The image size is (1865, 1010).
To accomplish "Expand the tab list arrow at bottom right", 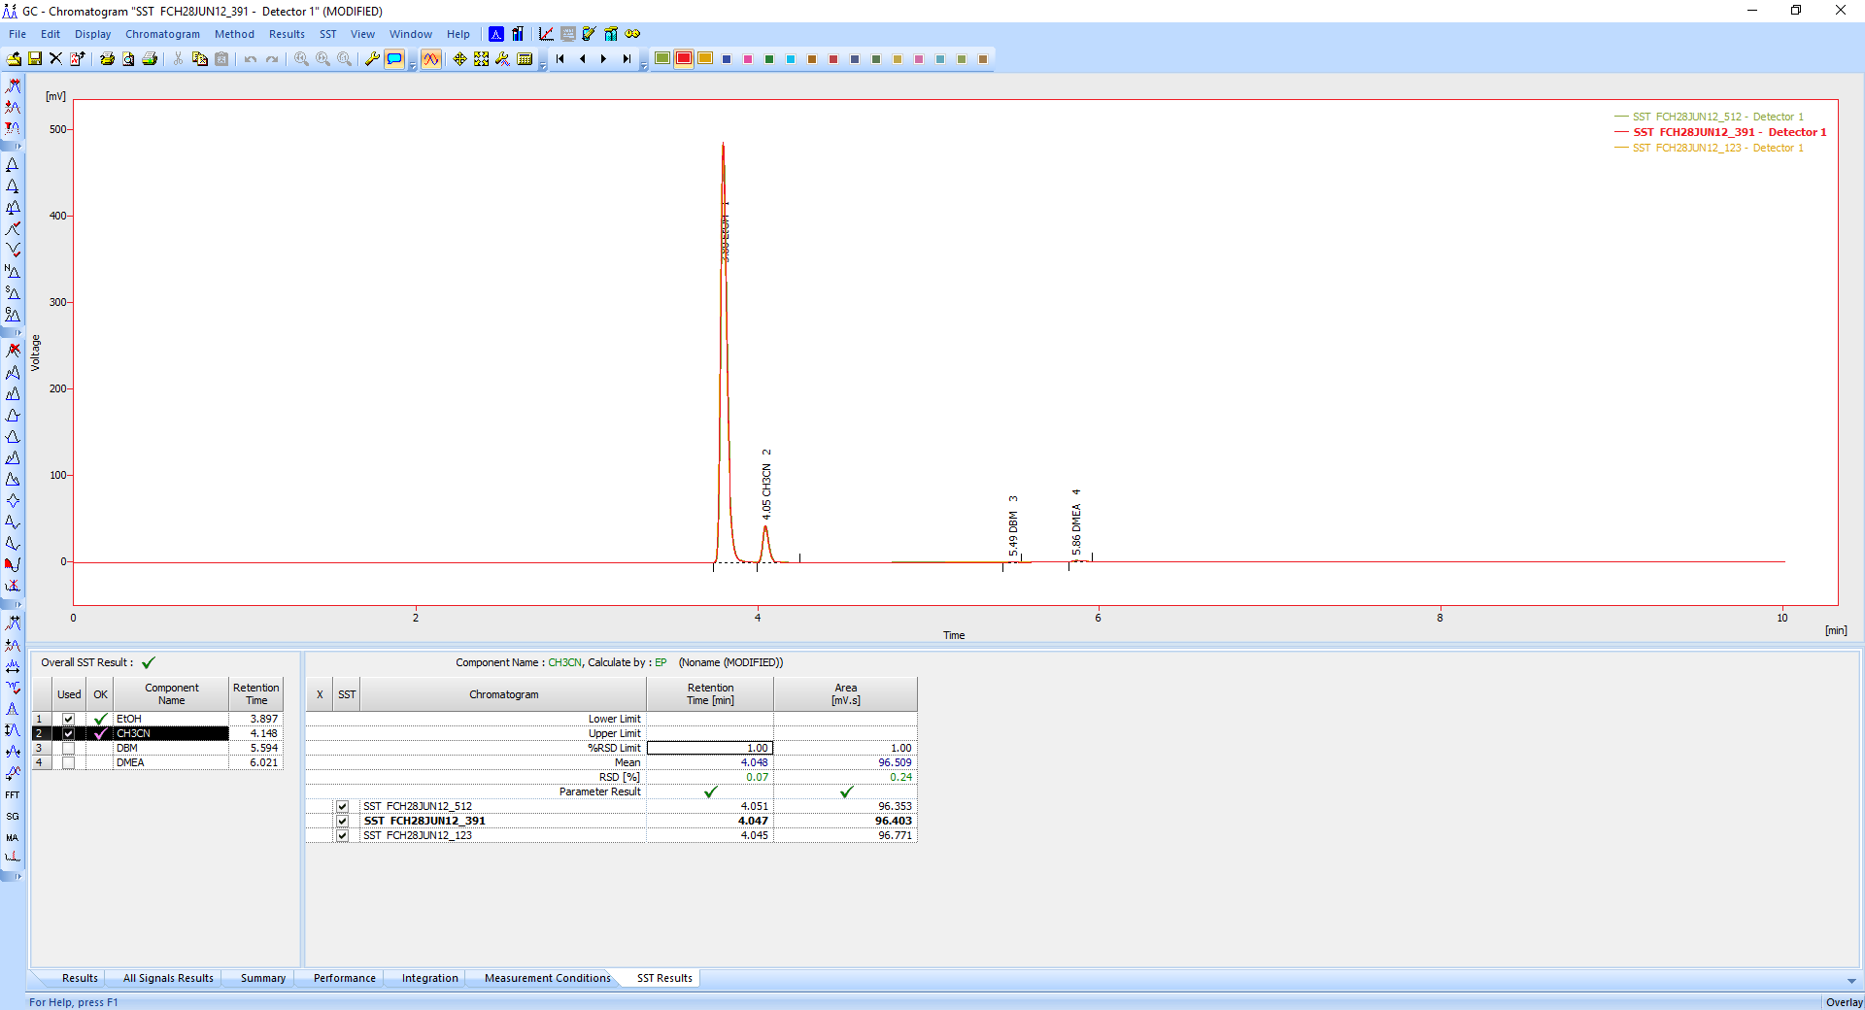I will (x=1851, y=981).
